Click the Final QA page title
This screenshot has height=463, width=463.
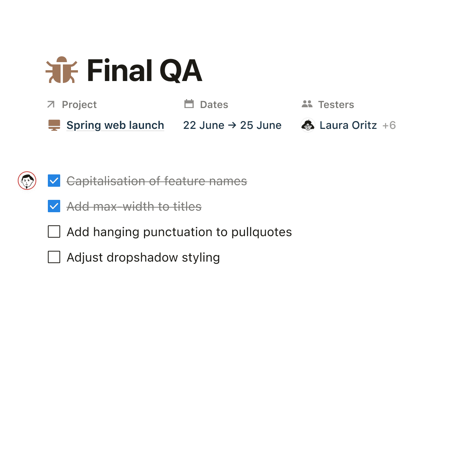pos(144,71)
